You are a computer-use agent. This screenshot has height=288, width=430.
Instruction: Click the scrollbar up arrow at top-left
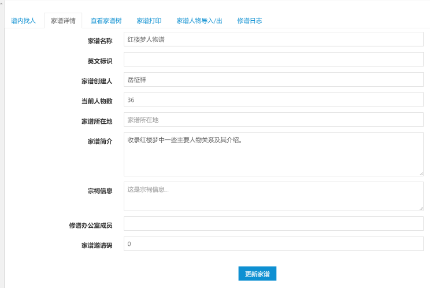point(1,3)
